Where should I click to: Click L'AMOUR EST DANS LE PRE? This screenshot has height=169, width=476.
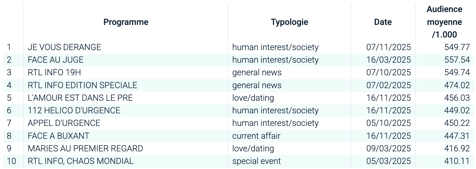(80, 98)
